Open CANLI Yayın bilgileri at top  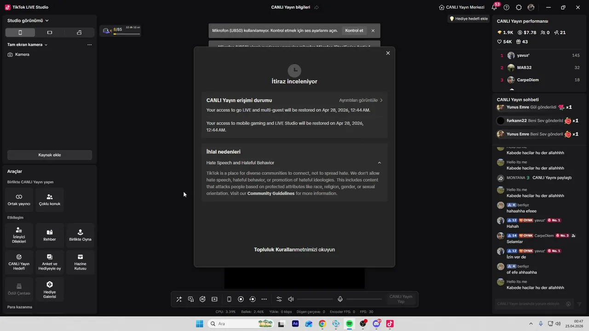291,7
